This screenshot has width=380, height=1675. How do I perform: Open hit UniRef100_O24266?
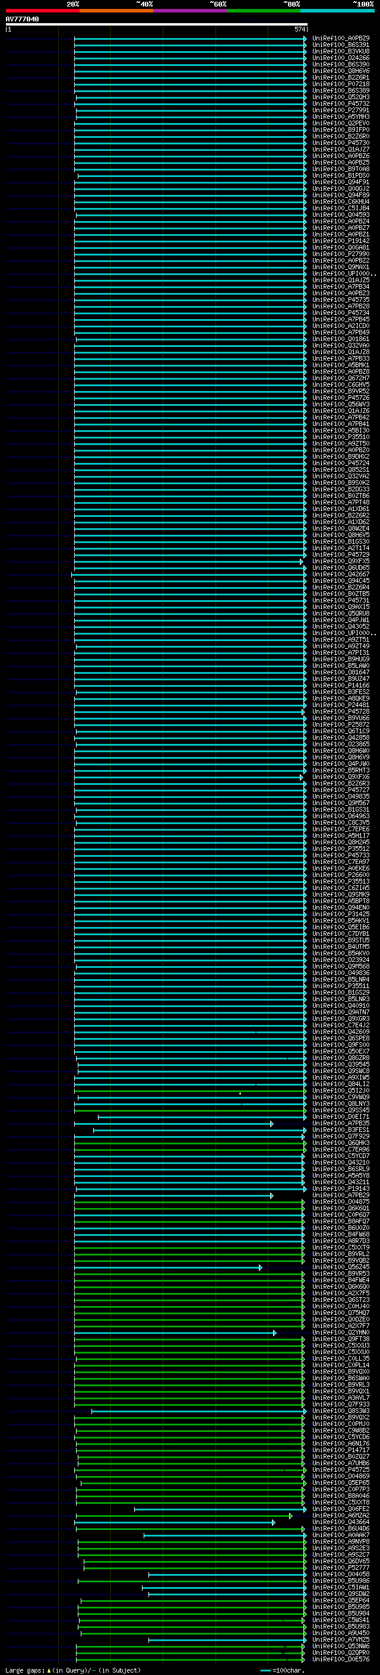click(x=341, y=58)
